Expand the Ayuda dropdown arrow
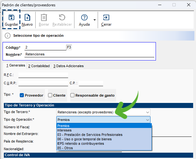The width and height of the screenshot is (196, 159). click(x=94, y=20)
